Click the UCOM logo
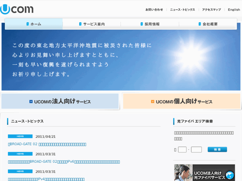Image resolution: width=242 pixels, height=181 pixels. pyautogui.click(x=17, y=9)
